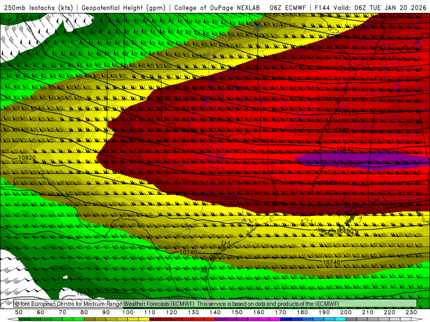Click the 100 kts scale label
The height and width of the screenshot is (322, 430).
tap(128, 312)
